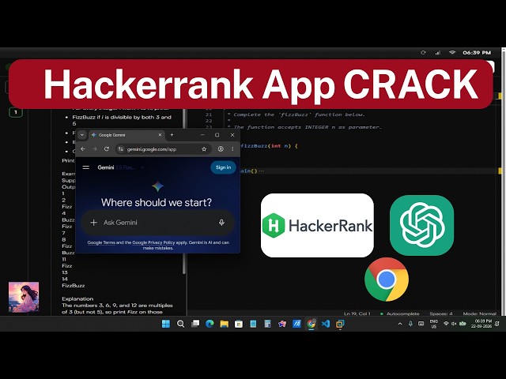This screenshot has width=506, height=379.
Task: Go back in the Chrome window
Action: point(83,149)
